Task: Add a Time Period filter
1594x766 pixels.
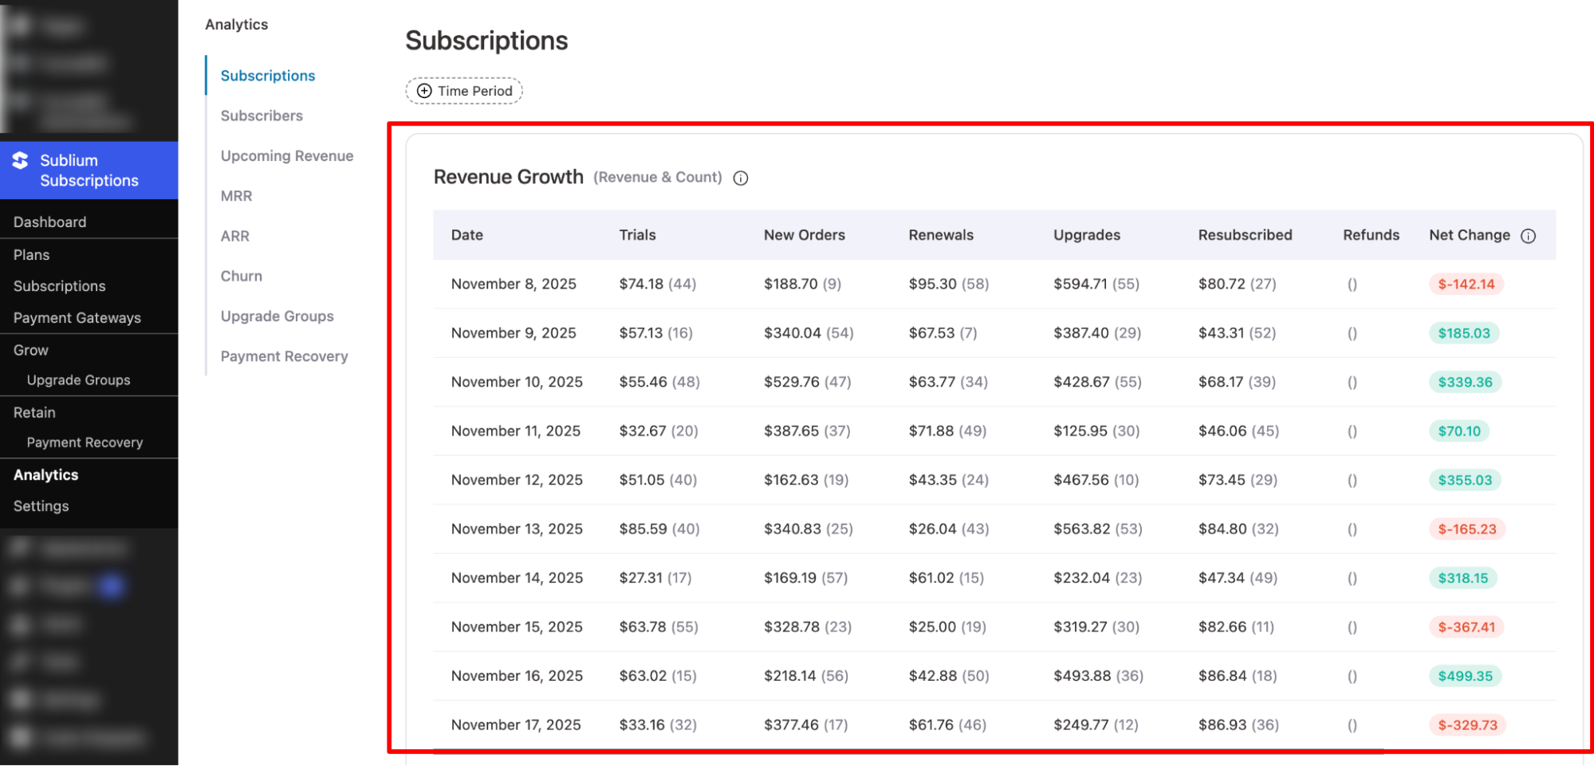Action: [462, 91]
